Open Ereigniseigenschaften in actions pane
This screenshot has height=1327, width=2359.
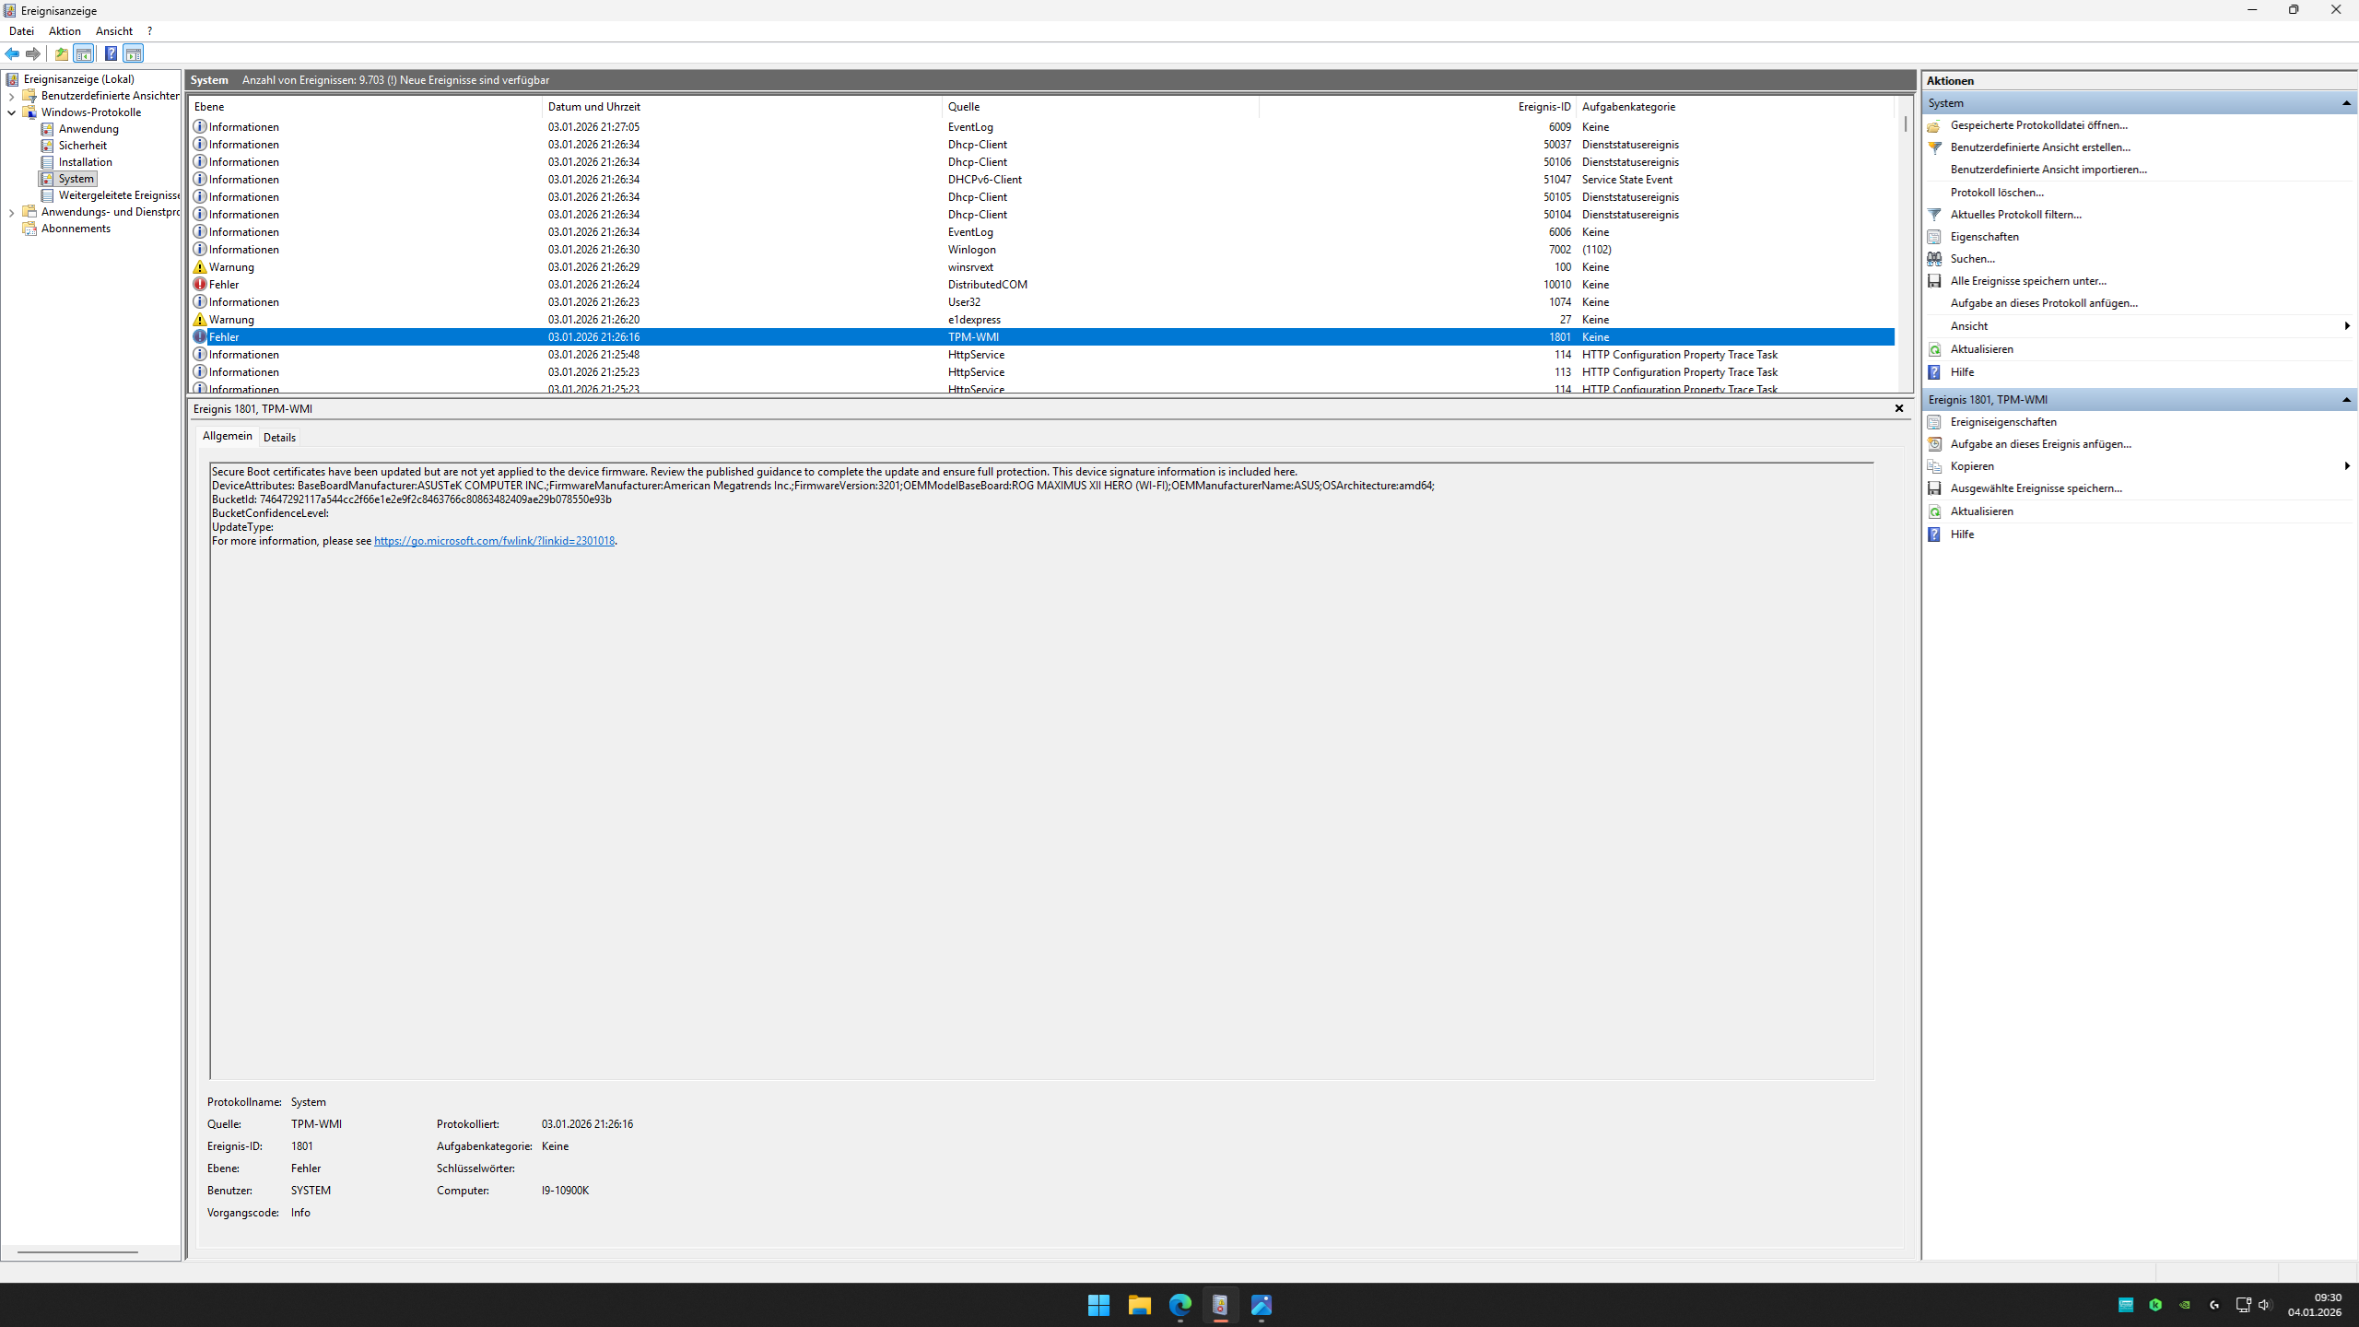pyautogui.click(x=2002, y=422)
